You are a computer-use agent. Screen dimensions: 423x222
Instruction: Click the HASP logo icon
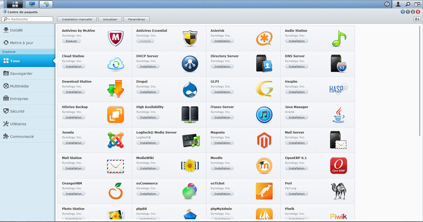338,89
